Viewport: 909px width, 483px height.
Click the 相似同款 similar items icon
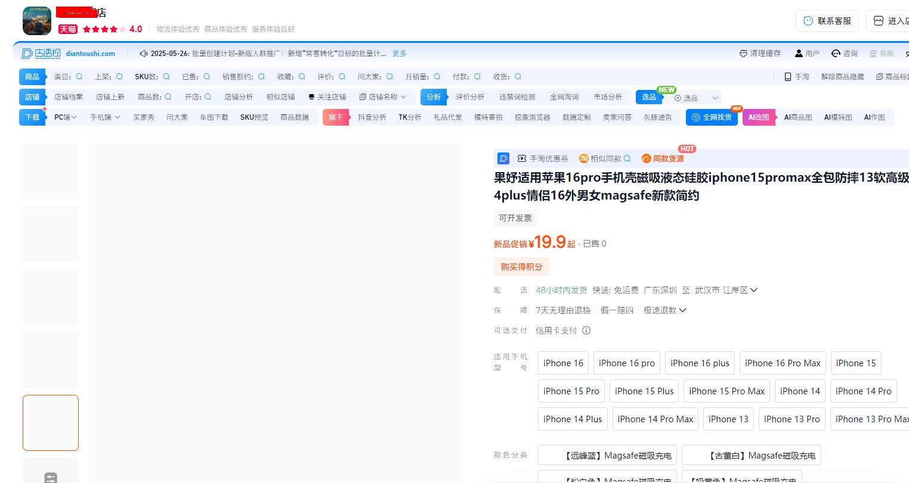[584, 158]
